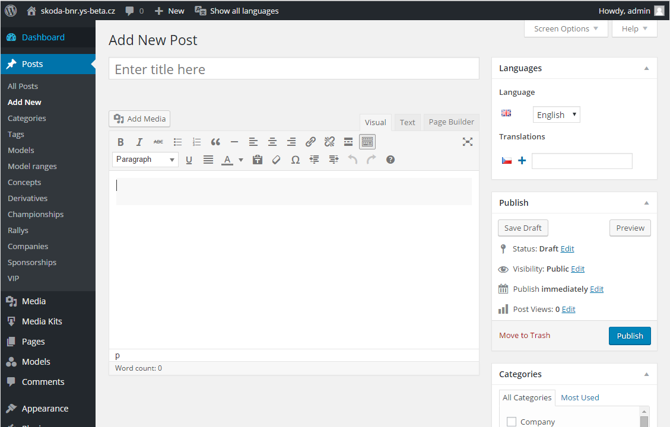The width and height of the screenshot is (670, 427).
Task: Align text left
Action: [x=253, y=142]
